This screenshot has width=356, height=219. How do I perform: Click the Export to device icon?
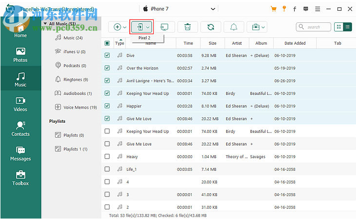click(140, 27)
